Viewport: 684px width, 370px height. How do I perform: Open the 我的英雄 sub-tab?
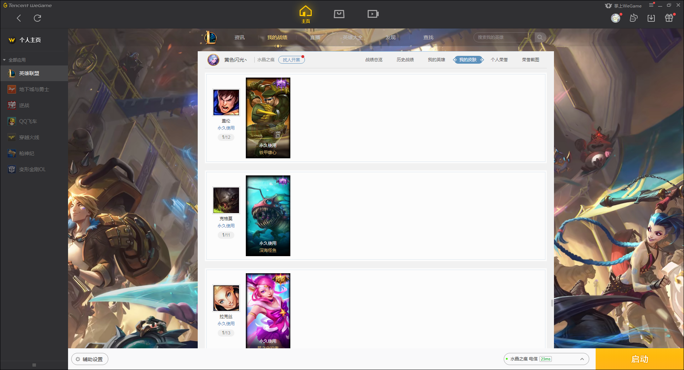(436, 60)
